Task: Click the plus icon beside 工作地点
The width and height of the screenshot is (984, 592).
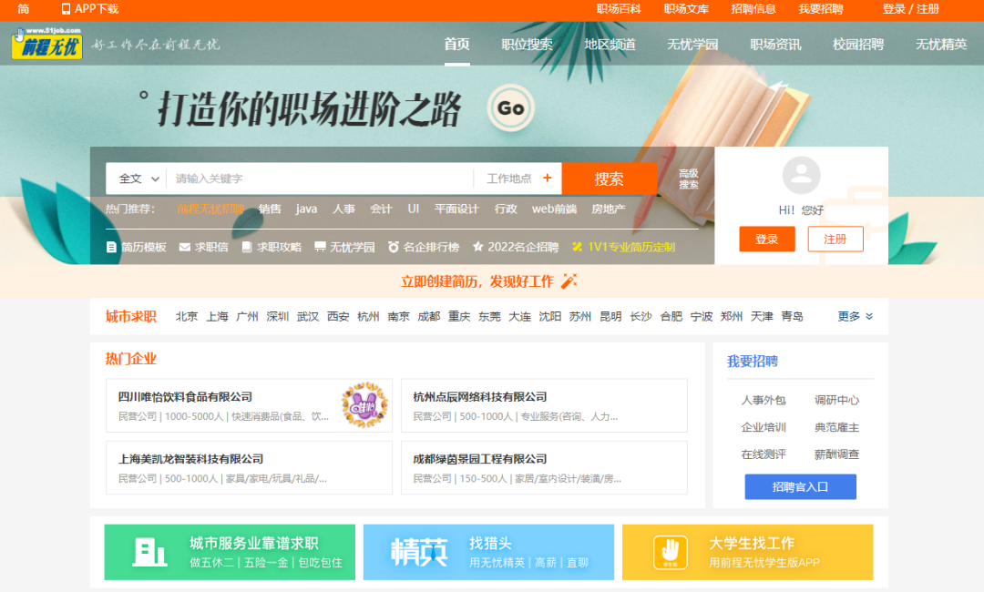Action: (x=548, y=179)
